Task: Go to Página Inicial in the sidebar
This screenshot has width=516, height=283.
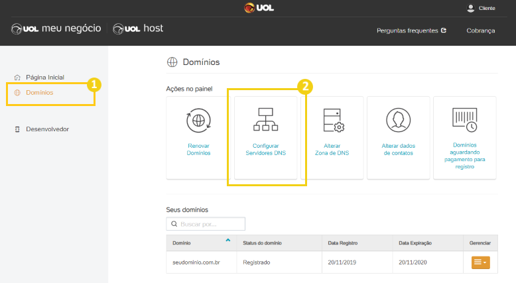Action: click(x=45, y=78)
